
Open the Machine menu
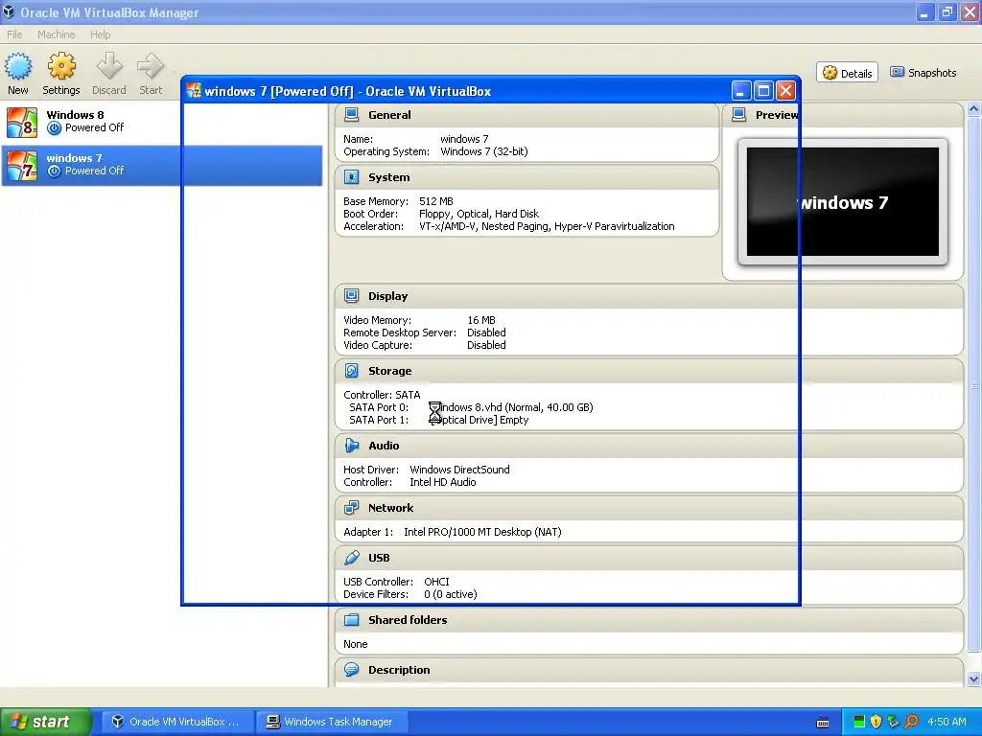tap(56, 34)
